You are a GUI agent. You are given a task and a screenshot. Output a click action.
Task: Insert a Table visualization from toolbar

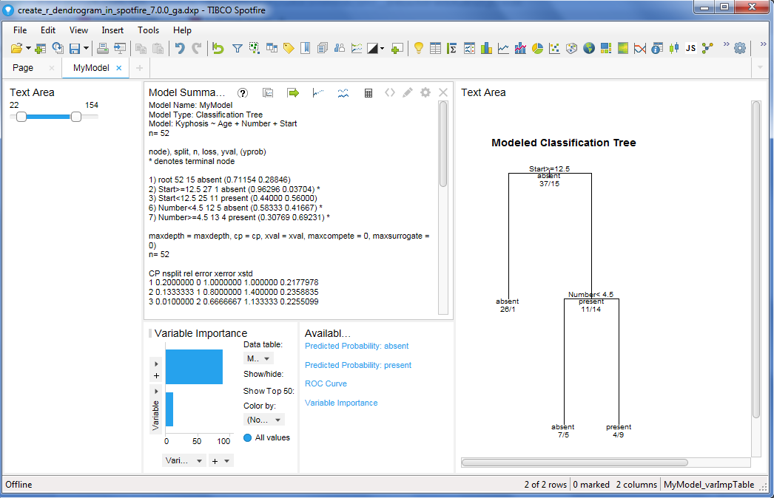tap(435, 48)
